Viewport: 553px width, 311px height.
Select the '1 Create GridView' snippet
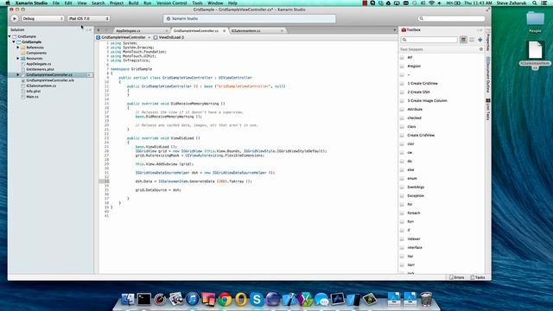(423, 83)
